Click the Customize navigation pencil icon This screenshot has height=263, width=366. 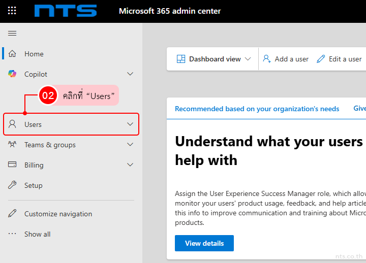(13, 214)
